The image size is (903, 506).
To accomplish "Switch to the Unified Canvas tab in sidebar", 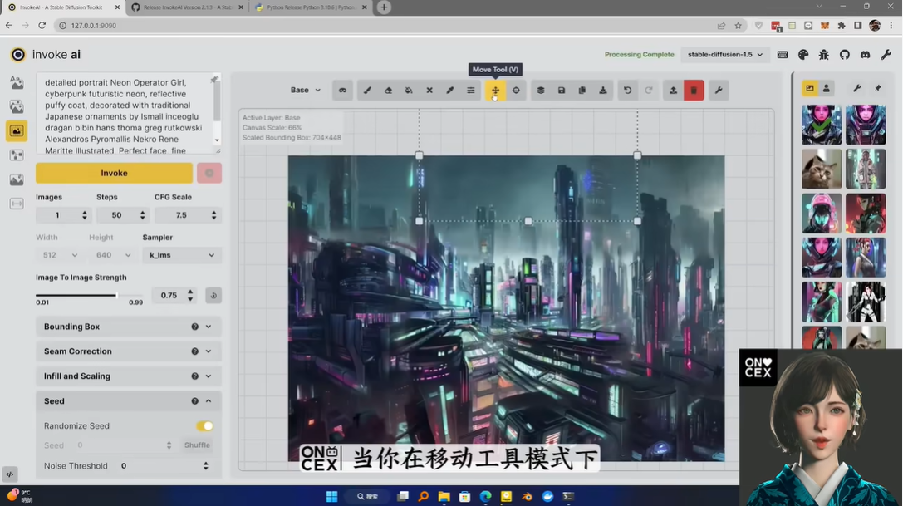I will [x=17, y=130].
